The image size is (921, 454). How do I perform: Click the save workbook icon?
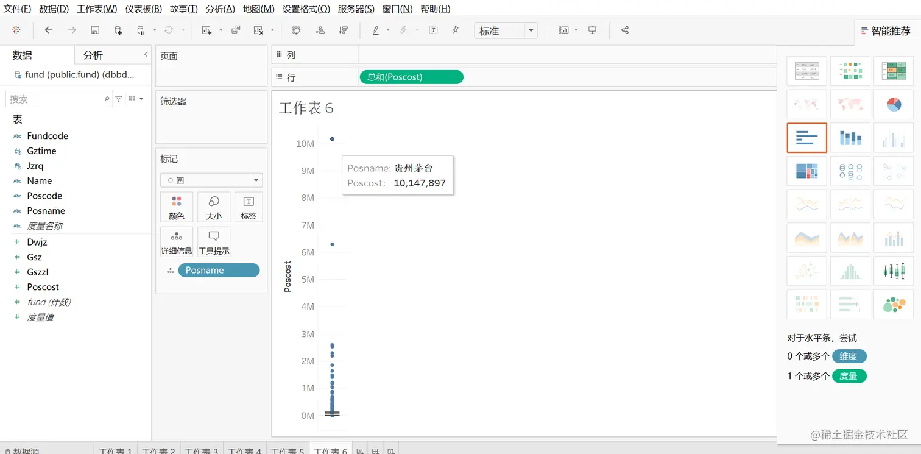click(95, 30)
